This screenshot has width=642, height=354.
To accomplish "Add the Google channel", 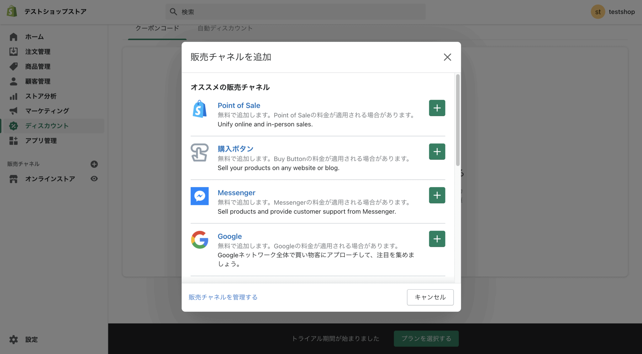I will tap(437, 239).
